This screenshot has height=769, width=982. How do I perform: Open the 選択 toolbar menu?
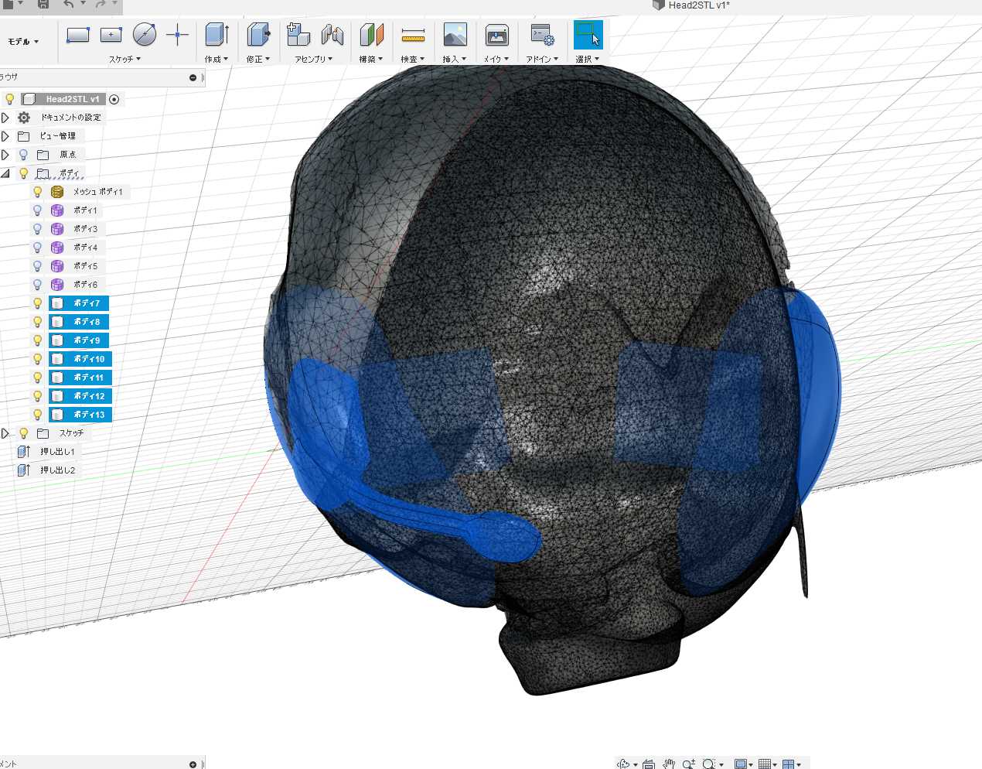point(588,59)
